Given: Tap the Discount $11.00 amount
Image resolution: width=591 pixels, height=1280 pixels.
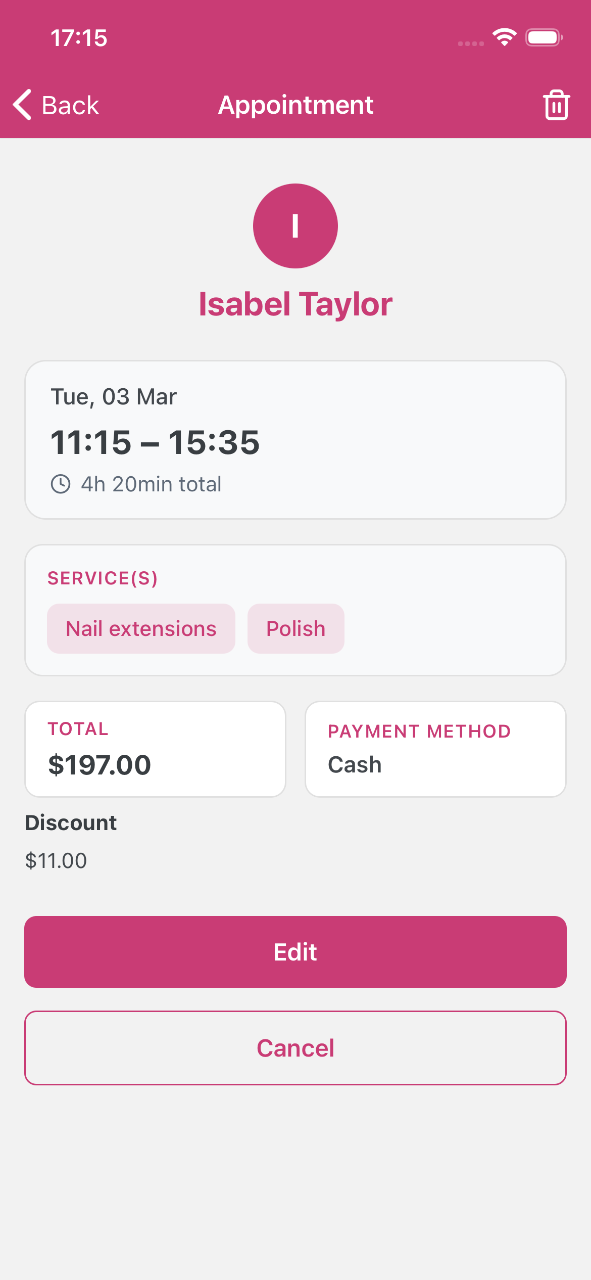Looking at the screenshot, I should [x=56, y=860].
